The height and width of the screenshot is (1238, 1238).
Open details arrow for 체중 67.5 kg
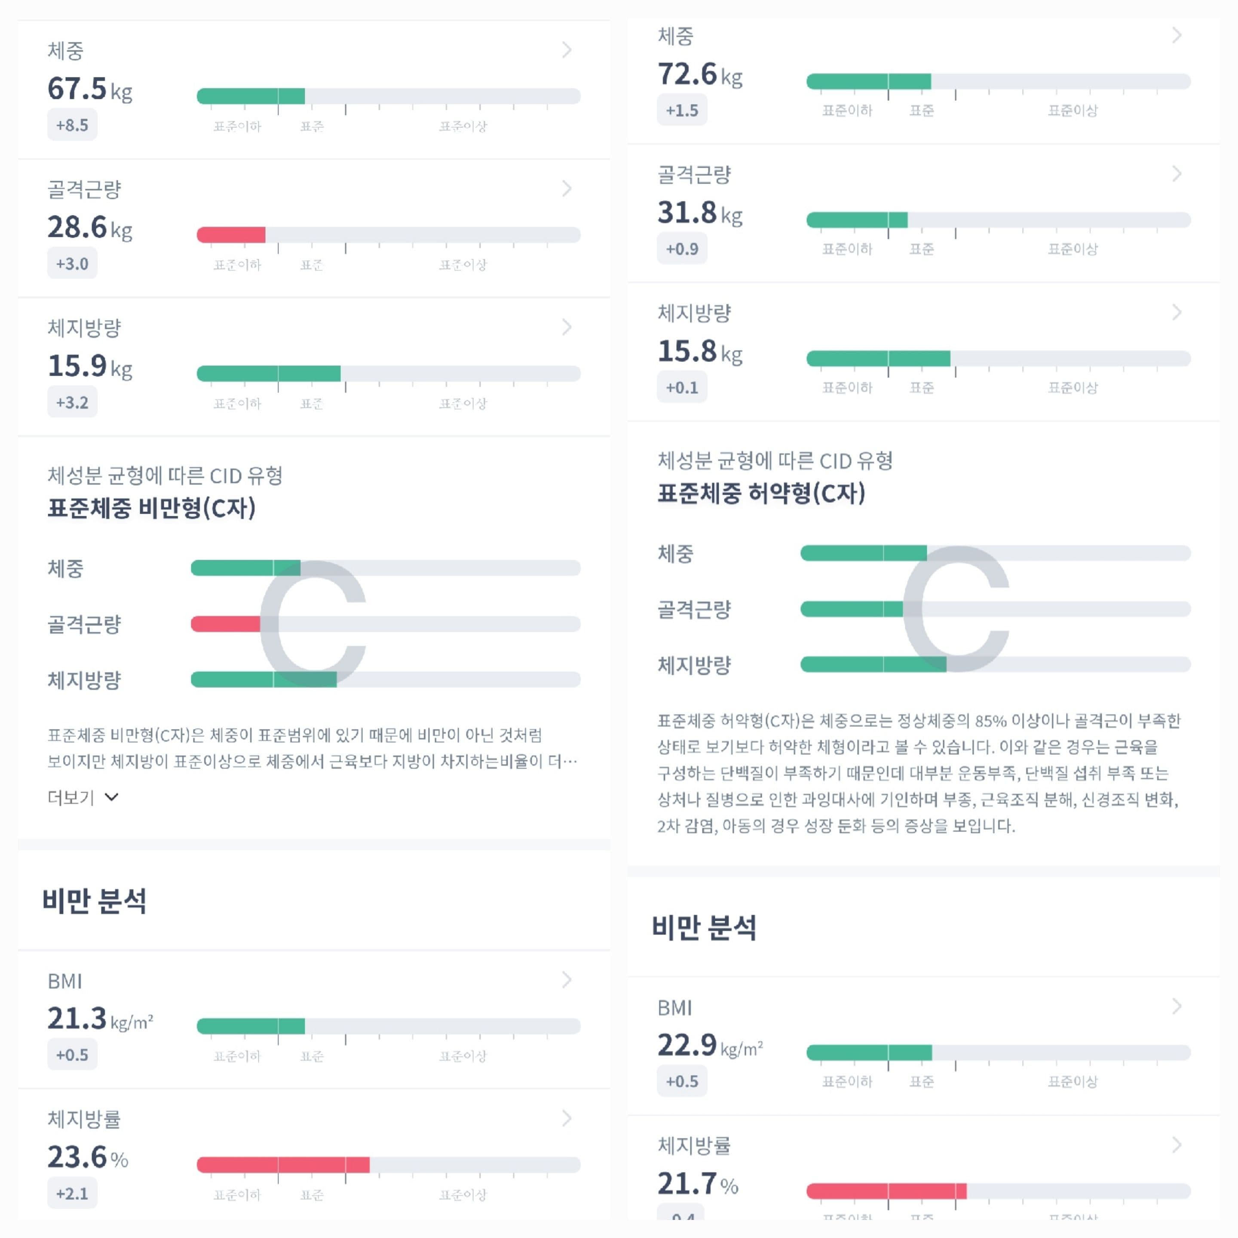tap(567, 50)
